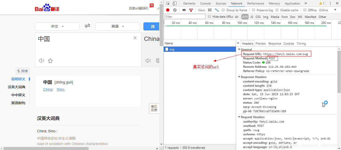Use large request rows view icon

(210, 10)
